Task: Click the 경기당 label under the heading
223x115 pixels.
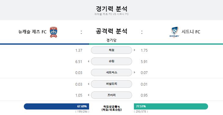Action: 111,40
